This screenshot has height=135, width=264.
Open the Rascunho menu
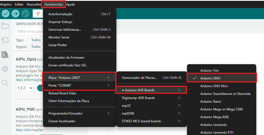[34, 4]
